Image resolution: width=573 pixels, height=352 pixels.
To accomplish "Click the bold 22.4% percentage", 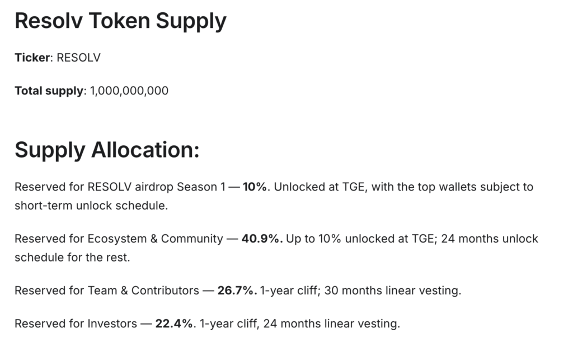I will (x=175, y=324).
